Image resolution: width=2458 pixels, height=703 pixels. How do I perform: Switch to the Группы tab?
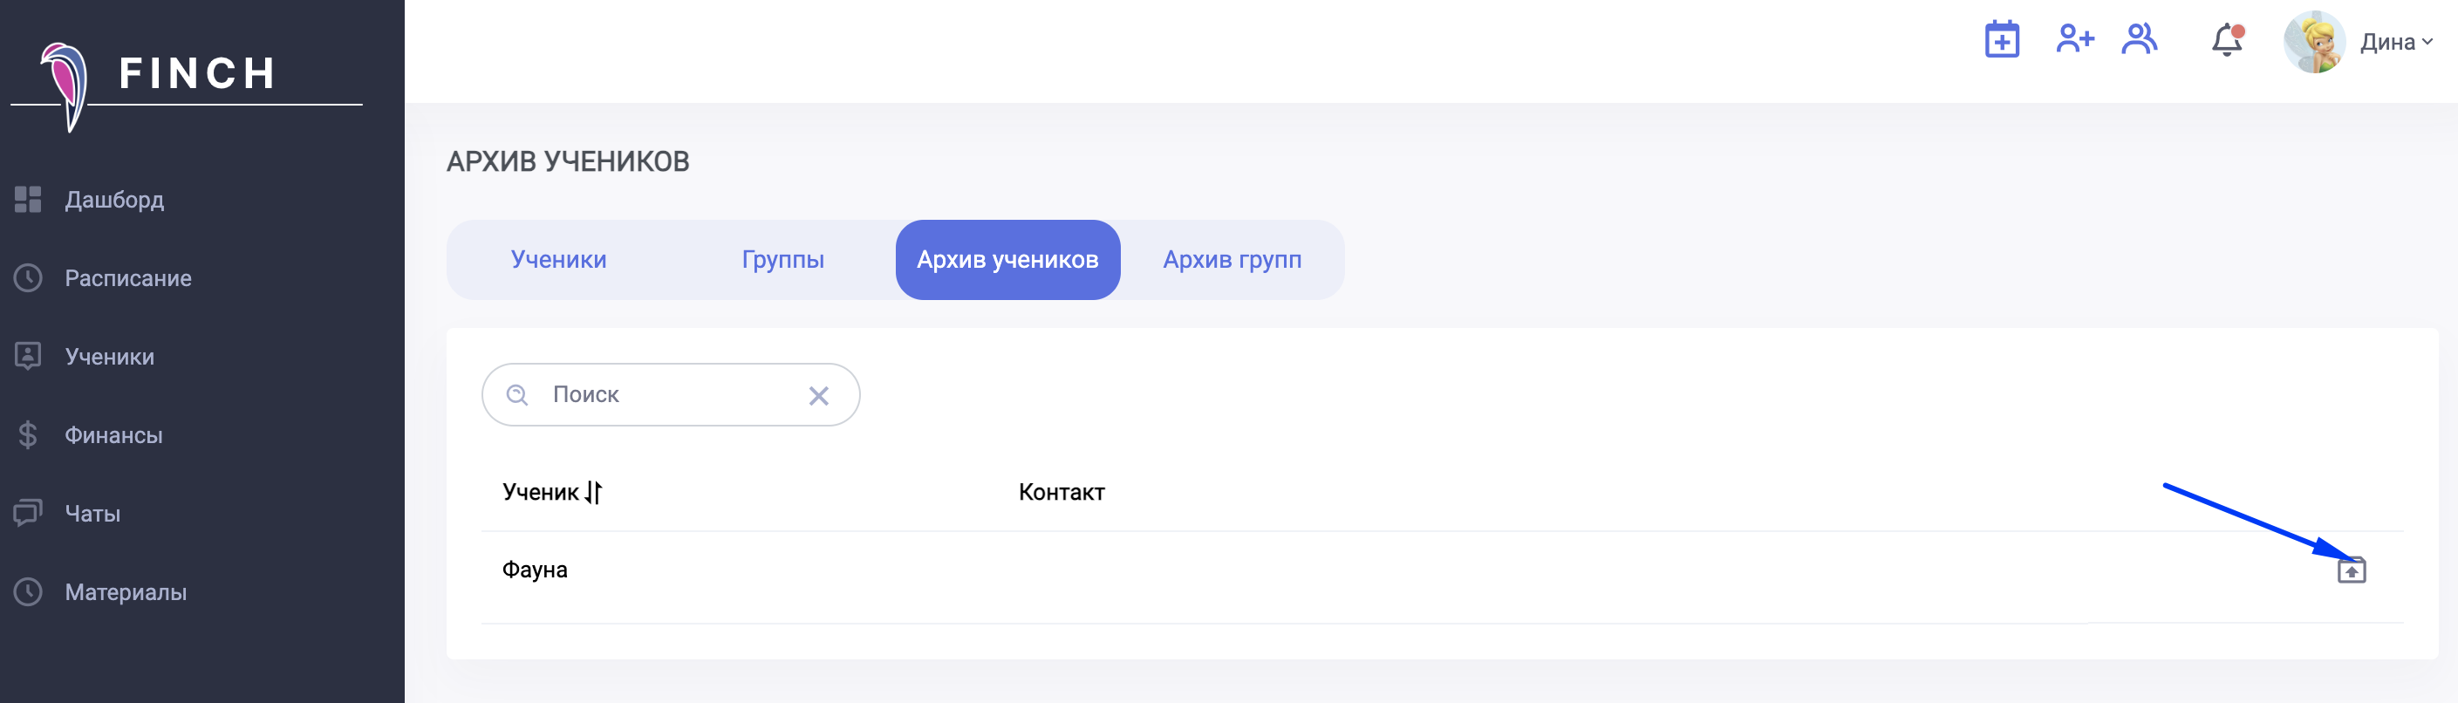point(782,259)
